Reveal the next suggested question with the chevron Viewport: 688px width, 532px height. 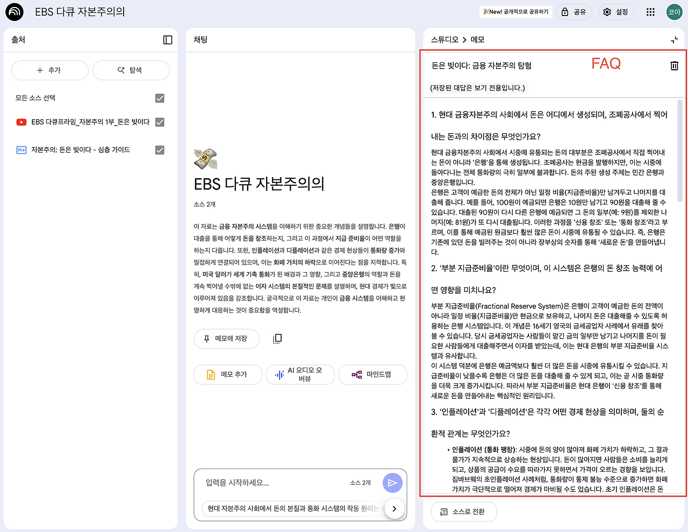click(394, 508)
